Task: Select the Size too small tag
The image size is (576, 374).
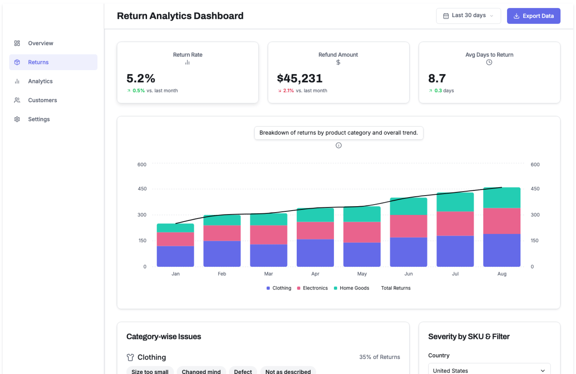Action: [150, 371]
